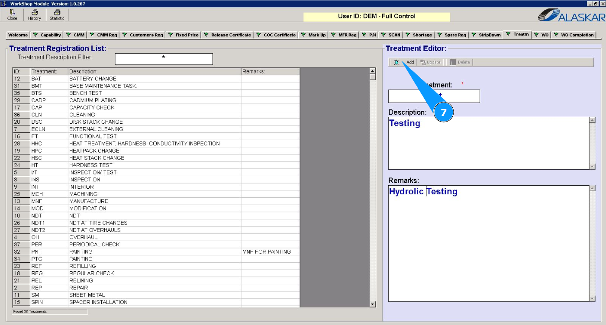
Task: Click the MACHINING description cell
Action: click(x=155, y=194)
